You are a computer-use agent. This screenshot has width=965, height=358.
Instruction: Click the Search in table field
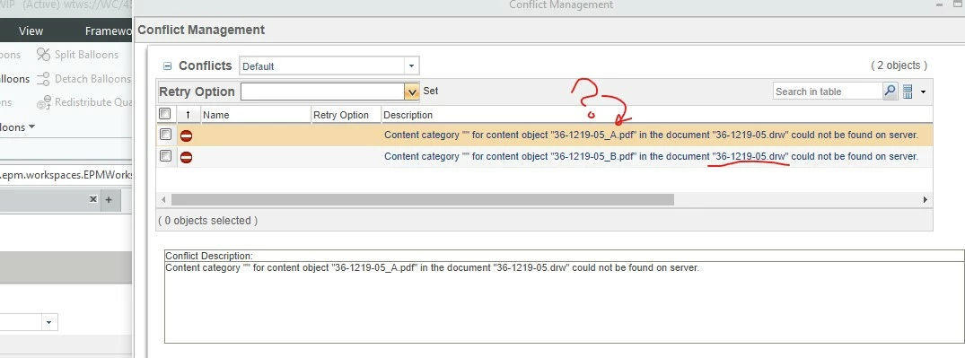[828, 92]
